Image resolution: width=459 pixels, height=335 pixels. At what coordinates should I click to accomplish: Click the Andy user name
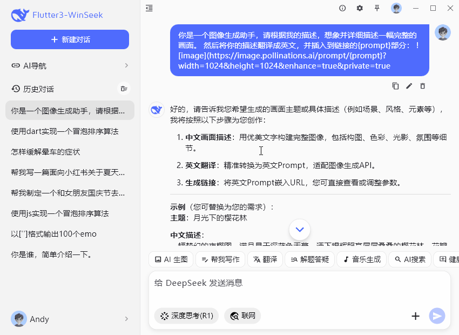[x=39, y=319]
